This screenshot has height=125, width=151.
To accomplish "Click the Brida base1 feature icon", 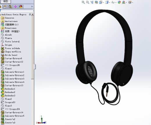I will click(x=3, y=55).
